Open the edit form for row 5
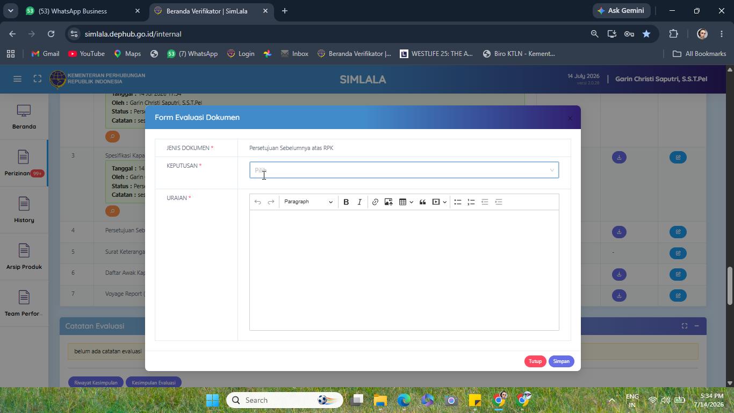 coord(678,253)
